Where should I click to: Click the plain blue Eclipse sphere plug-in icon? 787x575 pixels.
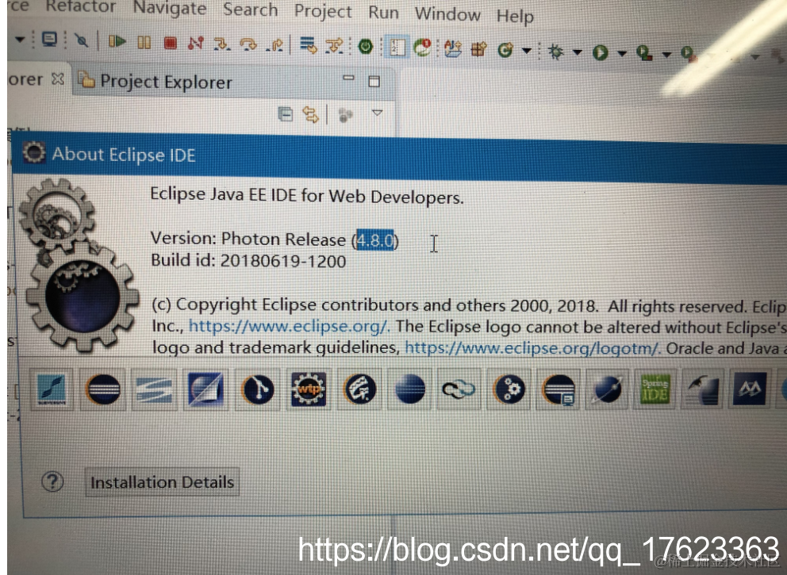(x=410, y=389)
